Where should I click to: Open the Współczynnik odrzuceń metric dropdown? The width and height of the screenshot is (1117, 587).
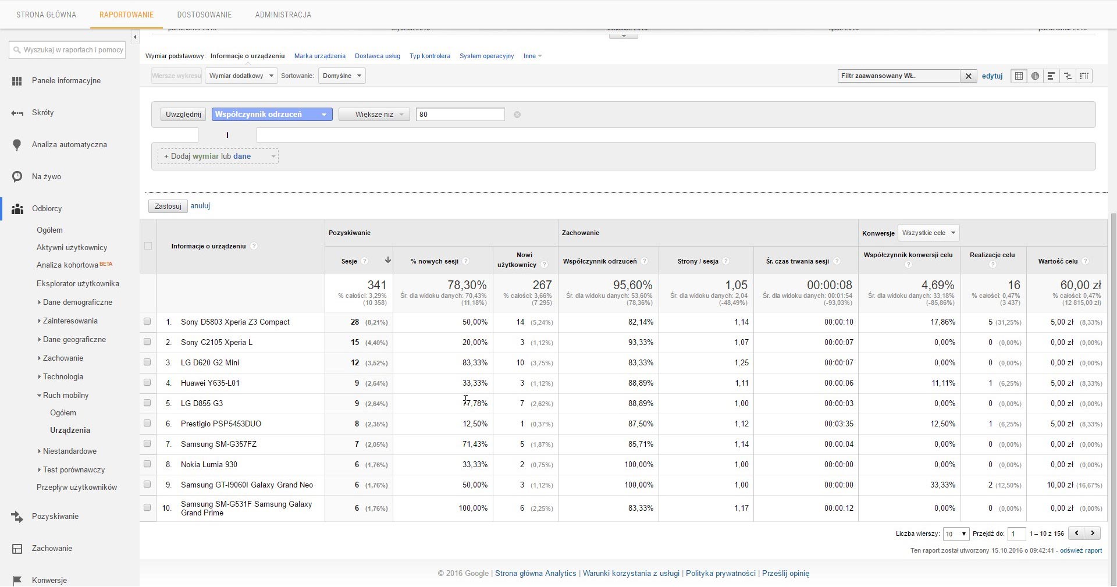272,115
